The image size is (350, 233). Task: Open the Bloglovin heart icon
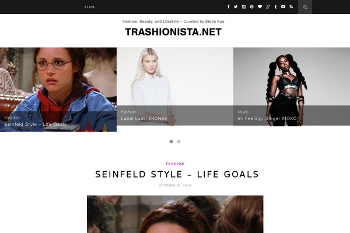(x=260, y=6)
